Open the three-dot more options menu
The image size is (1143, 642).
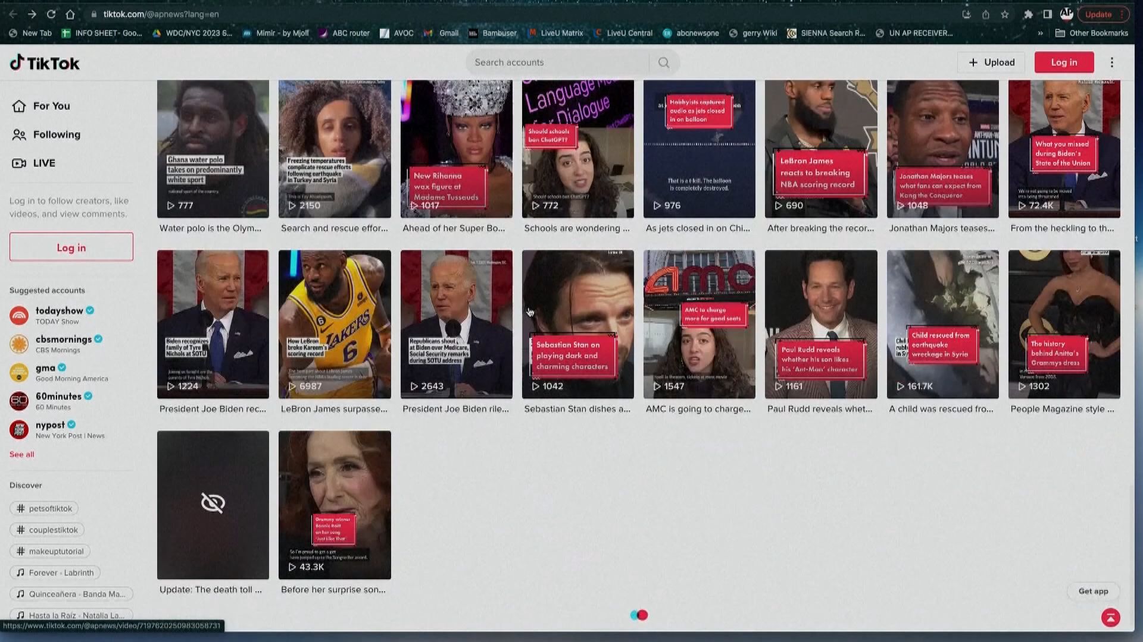1111,62
